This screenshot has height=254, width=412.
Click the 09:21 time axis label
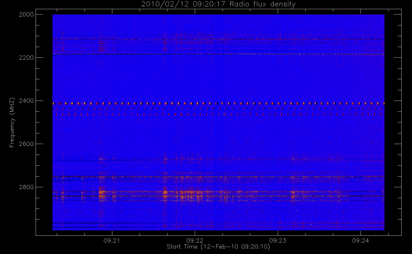[x=112, y=241]
